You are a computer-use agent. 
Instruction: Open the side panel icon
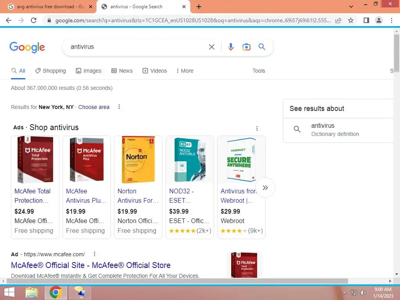click(x=366, y=20)
